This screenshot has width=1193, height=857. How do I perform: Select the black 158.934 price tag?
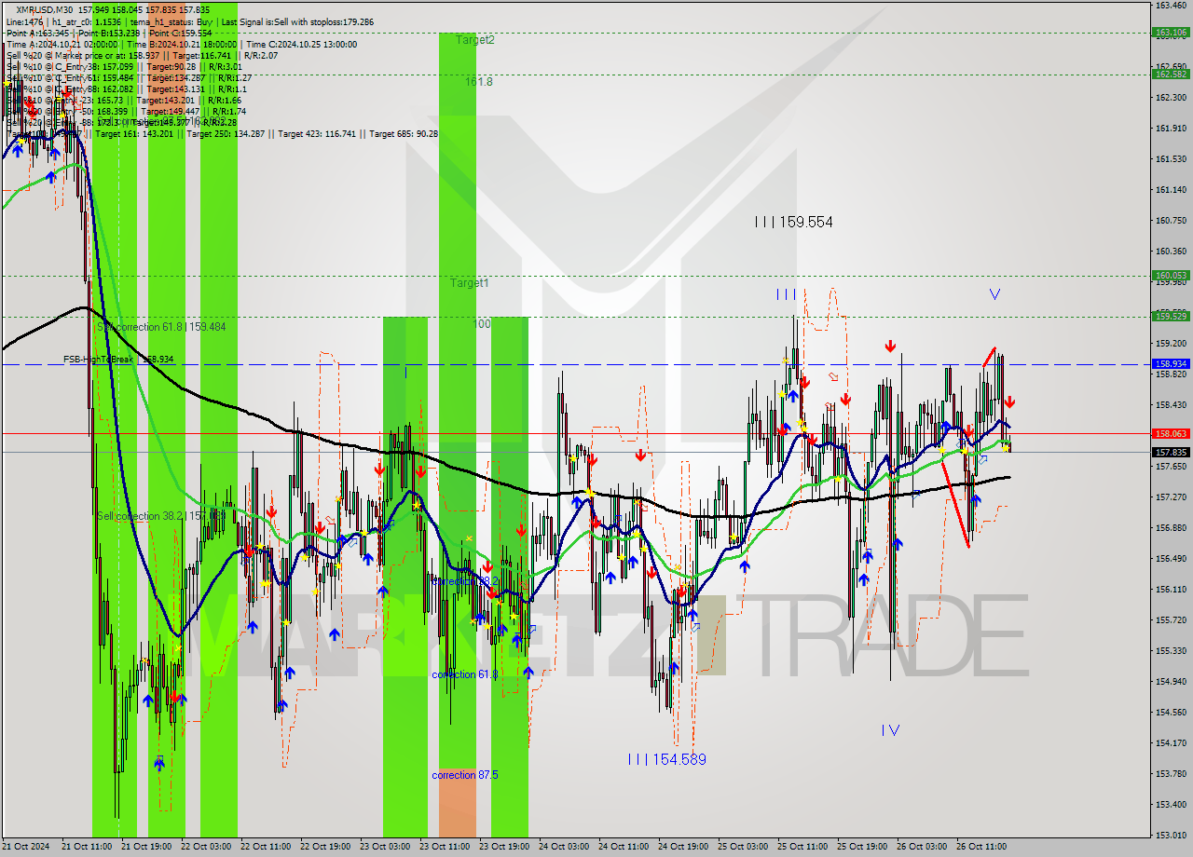click(x=1171, y=363)
